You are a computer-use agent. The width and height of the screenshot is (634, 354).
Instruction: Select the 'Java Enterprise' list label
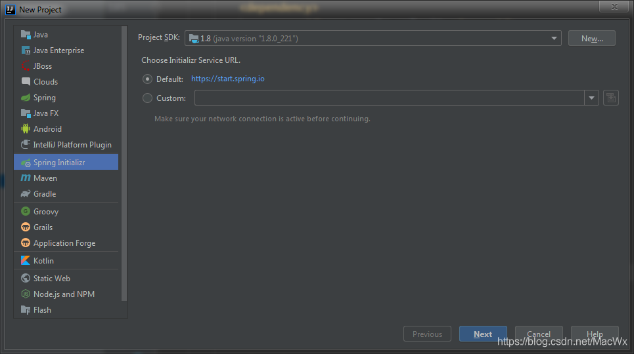click(x=59, y=50)
